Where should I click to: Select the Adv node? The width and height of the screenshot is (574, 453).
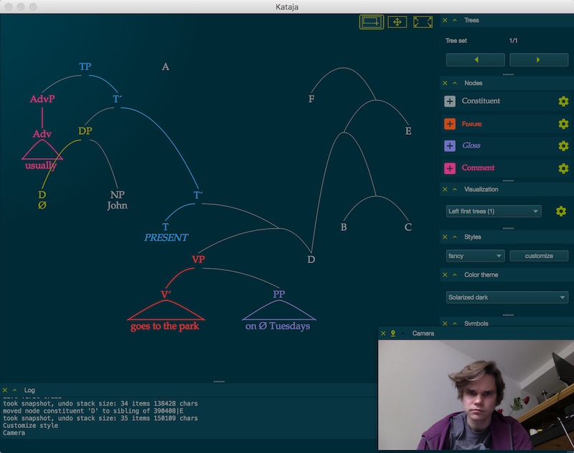[x=42, y=134]
